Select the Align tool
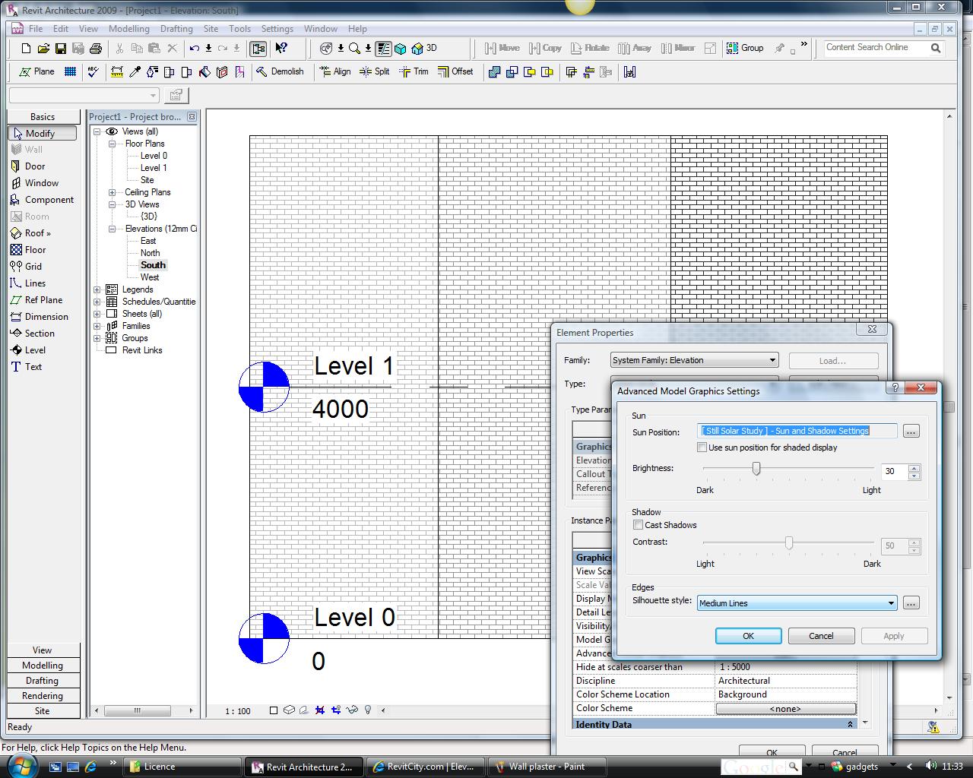Viewport: 973px width, 778px height. [x=334, y=71]
